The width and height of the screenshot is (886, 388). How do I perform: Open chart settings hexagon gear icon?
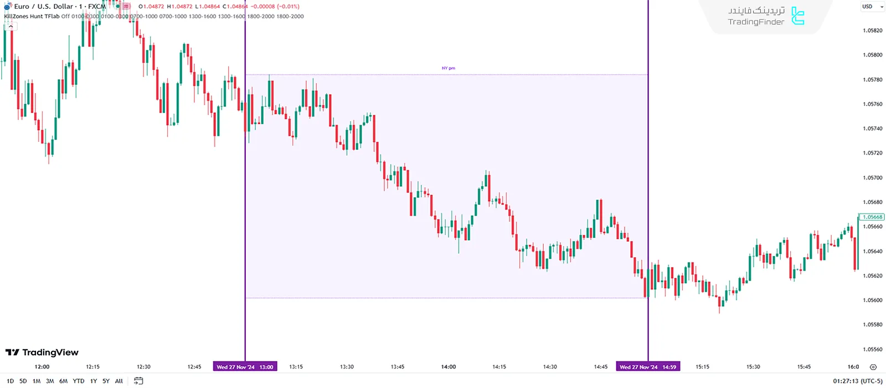tap(873, 367)
